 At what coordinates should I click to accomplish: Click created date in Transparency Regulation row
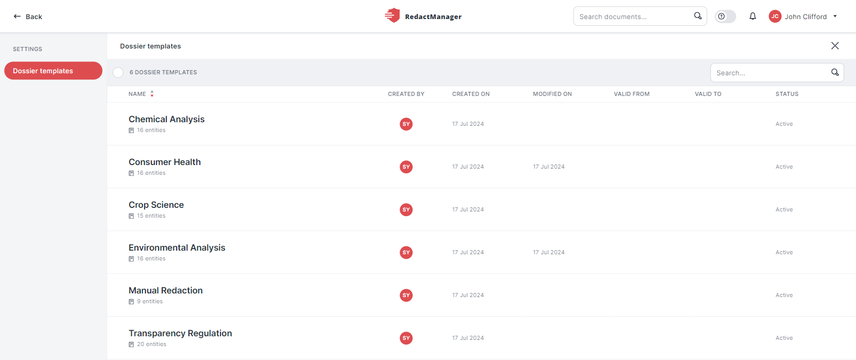pos(468,338)
